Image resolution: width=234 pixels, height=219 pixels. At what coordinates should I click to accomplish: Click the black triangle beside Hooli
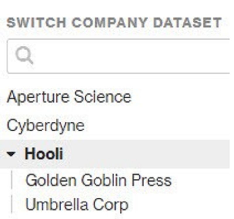[x=11, y=154]
